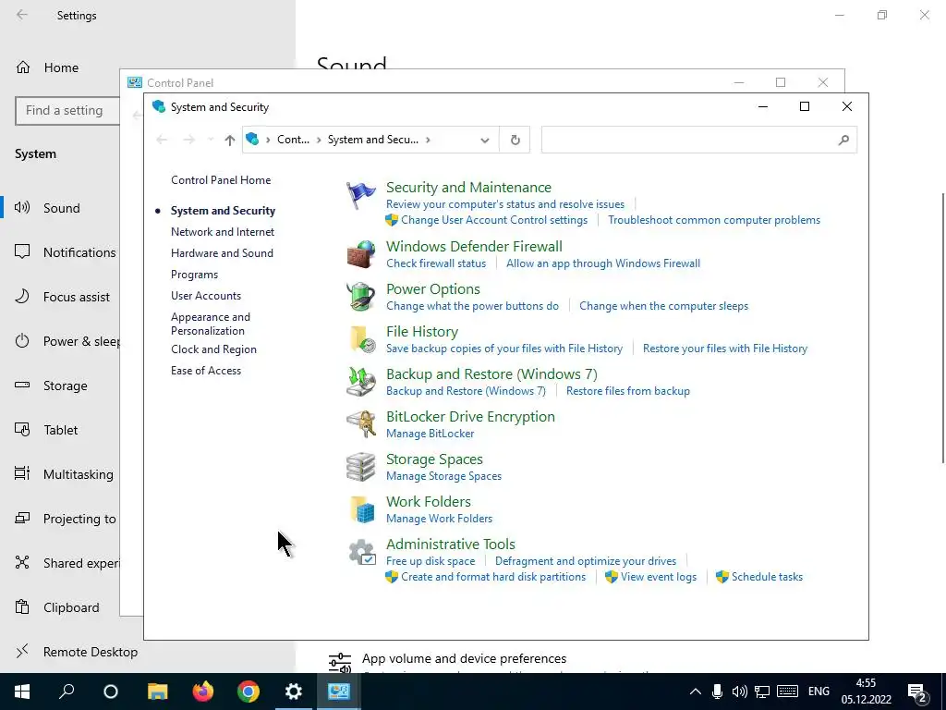The image size is (946, 710).
Task: Click ENG language indicator in taskbar
Action: pyautogui.click(x=819, y=692)
